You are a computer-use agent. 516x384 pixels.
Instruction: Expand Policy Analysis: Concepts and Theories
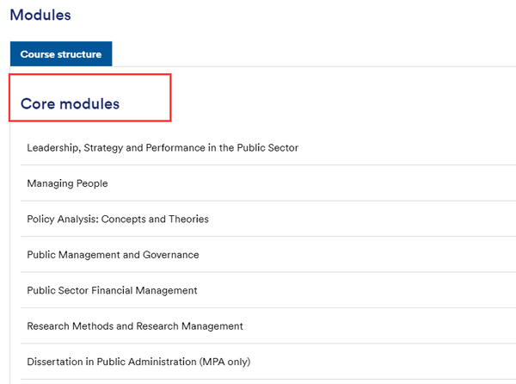[x=268, y=219]
